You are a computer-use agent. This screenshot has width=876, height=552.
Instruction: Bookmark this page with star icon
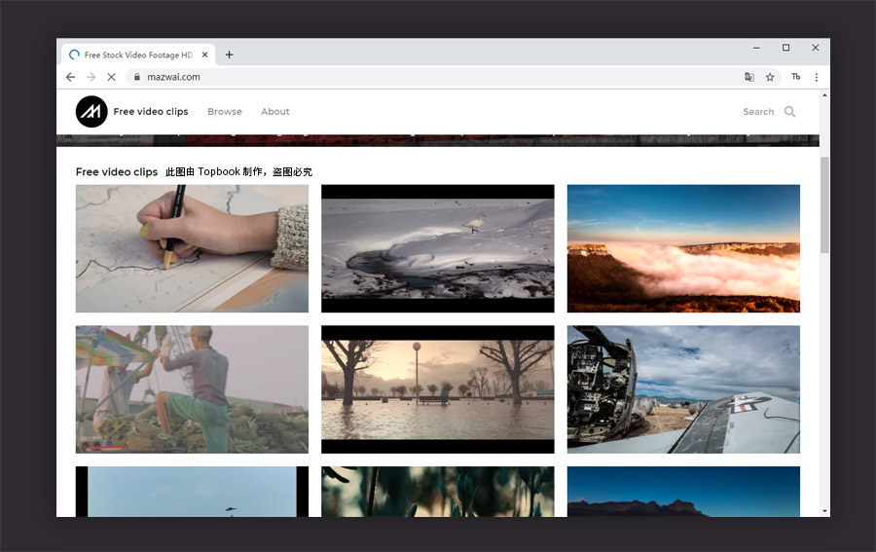coord(770,77)
